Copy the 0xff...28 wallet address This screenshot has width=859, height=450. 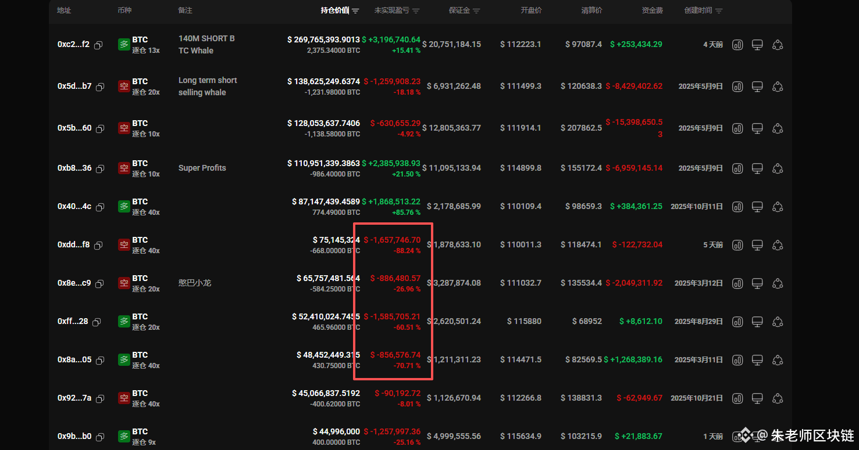click(97, 322)
